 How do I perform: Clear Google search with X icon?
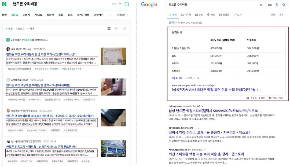point(261,5)
